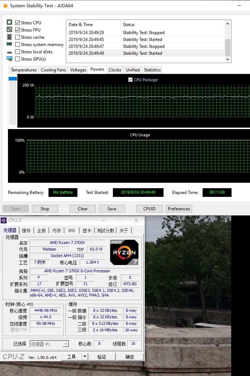Image resolution: width=250 pixels, height=376 pixels.
Task: Click the log list scroll up arrow
Action: [228, 24]
